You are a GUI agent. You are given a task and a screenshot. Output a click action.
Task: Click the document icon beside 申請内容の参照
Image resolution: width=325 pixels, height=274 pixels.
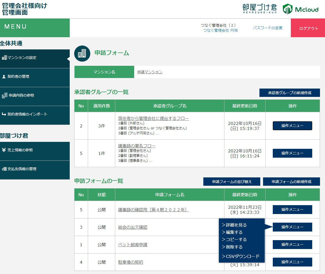click(4, 95)
